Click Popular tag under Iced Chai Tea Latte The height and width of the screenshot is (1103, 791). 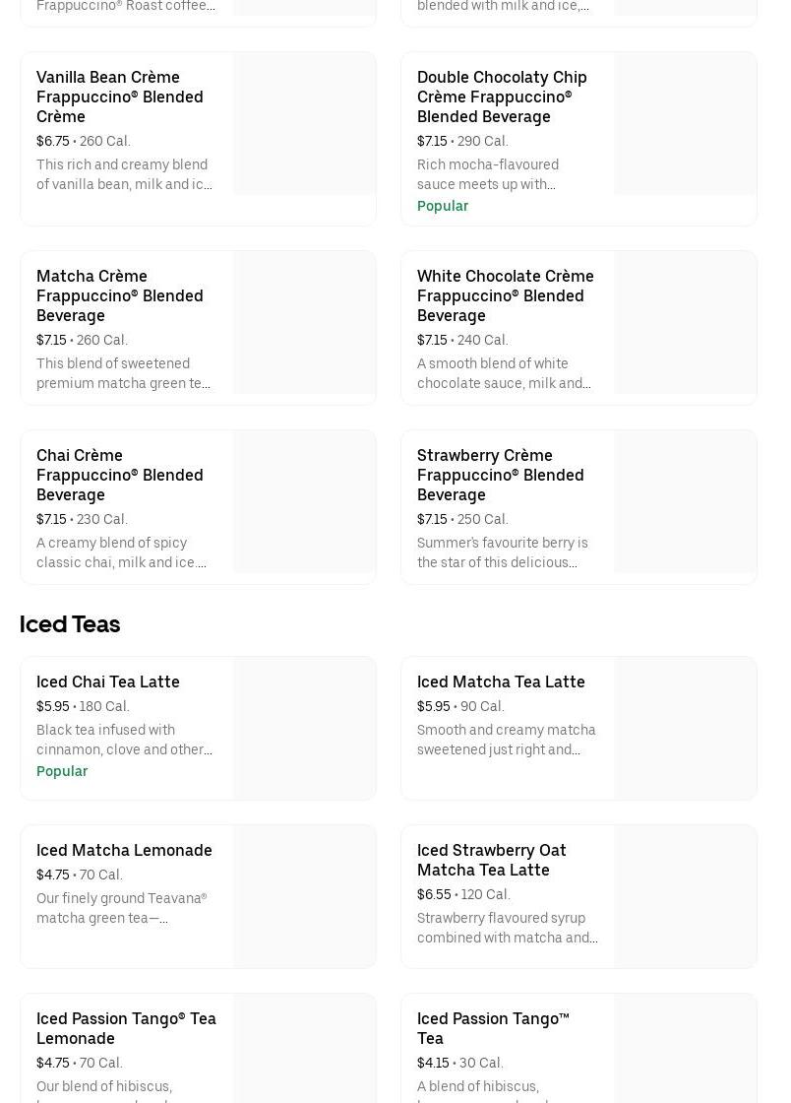tap(62, 771)
